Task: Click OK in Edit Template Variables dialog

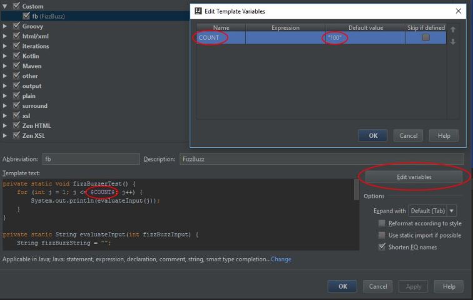Action: point(373,135)
